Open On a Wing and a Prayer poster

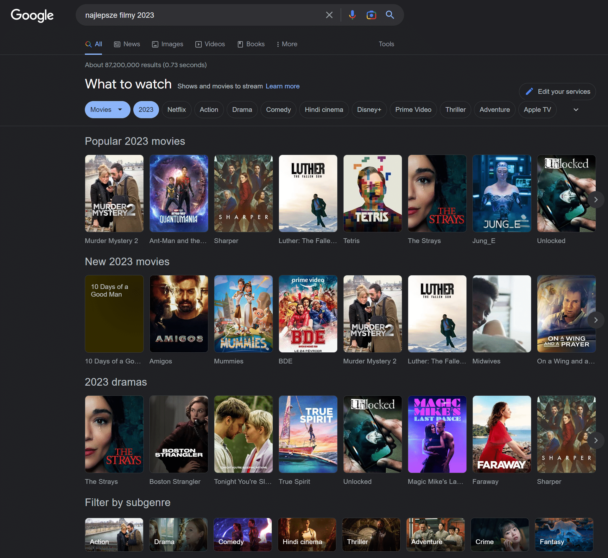click(x=567, y=314)
